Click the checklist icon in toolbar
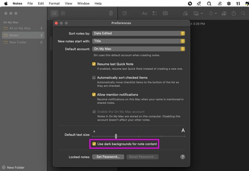Screen dimensions: 249x171 [x=155, y=13]
